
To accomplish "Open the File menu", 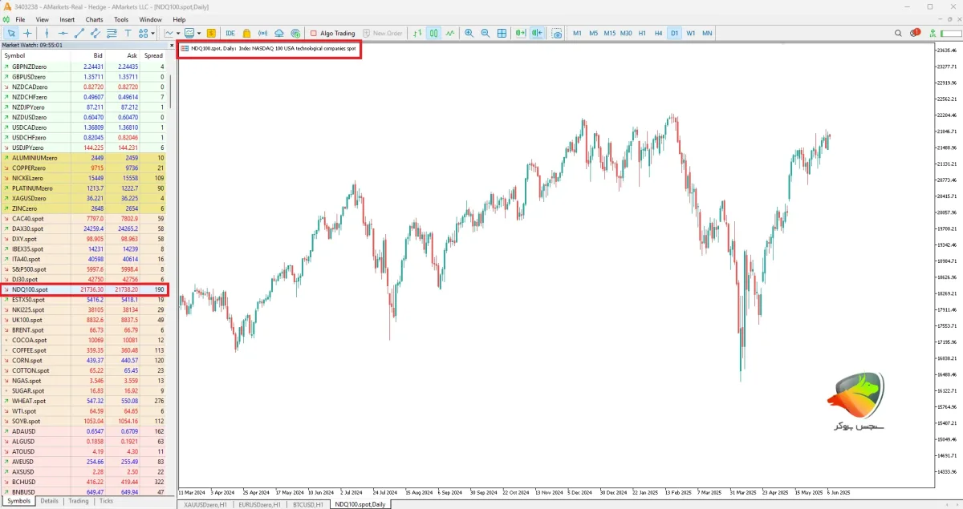I will (19, 19).
